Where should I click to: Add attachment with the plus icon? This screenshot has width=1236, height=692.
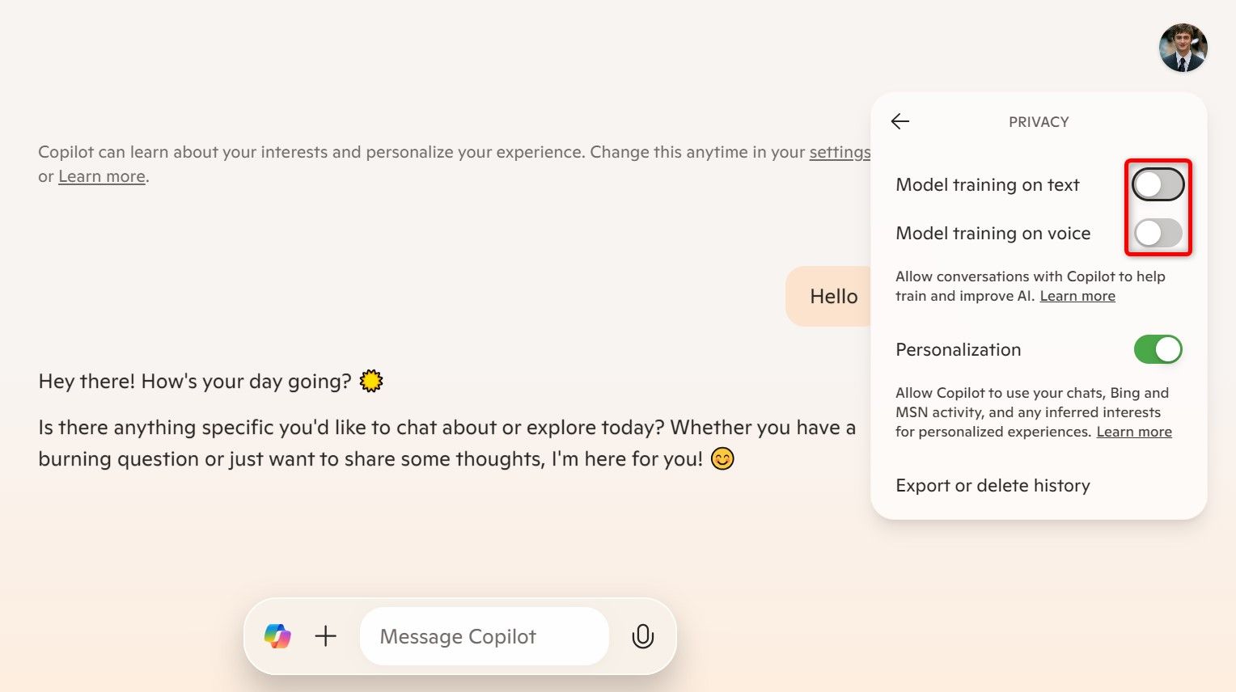click(326, 636)
